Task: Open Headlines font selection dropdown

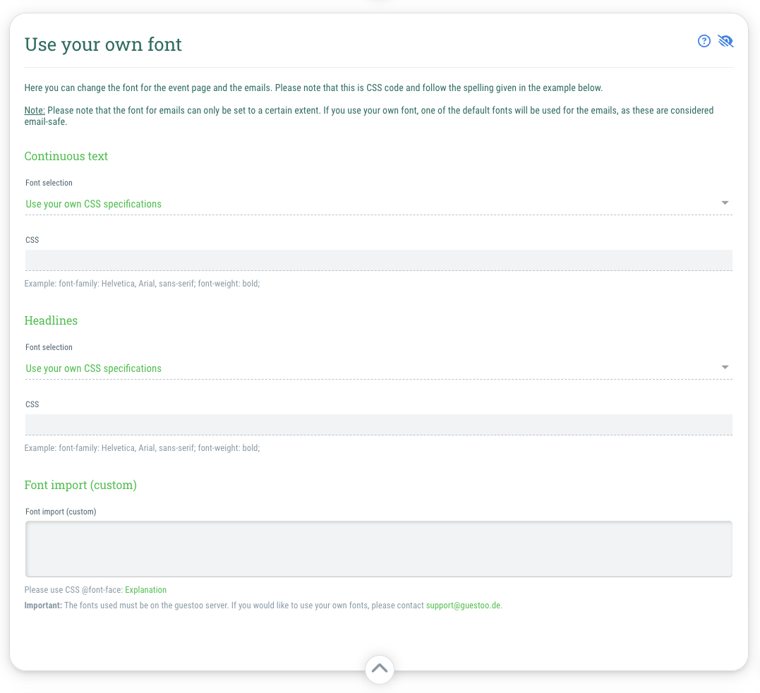Action: point(378,368)
